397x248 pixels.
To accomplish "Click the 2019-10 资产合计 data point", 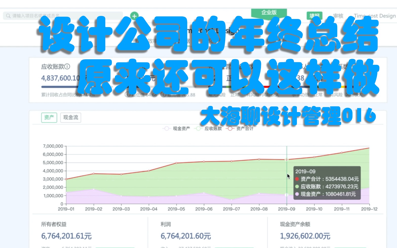I will coord(314,157).
